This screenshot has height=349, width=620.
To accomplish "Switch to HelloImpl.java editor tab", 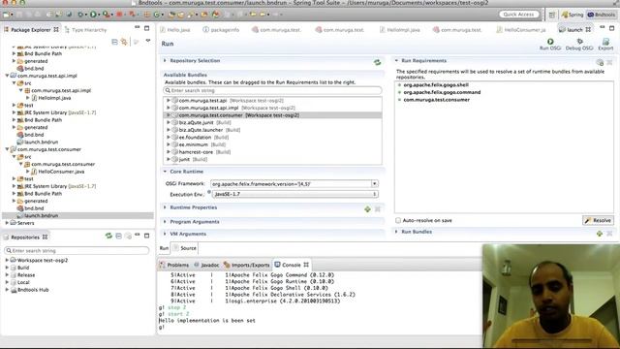I will pos(399,30).
